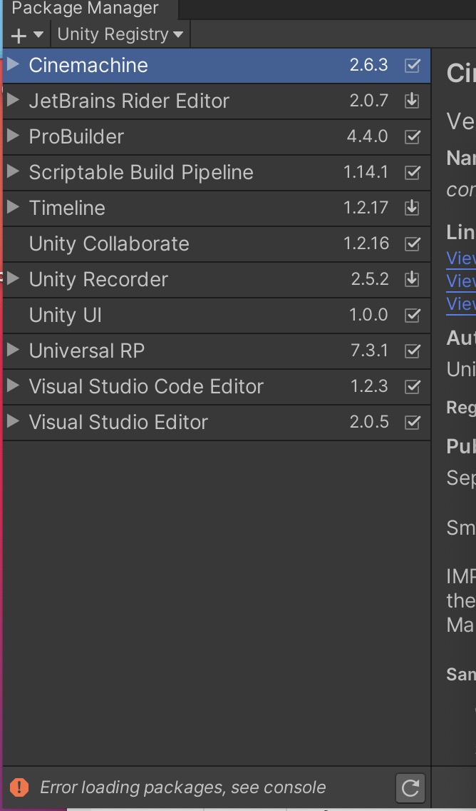Open the third View link in details
476x811 pixels.
(461, 303)
